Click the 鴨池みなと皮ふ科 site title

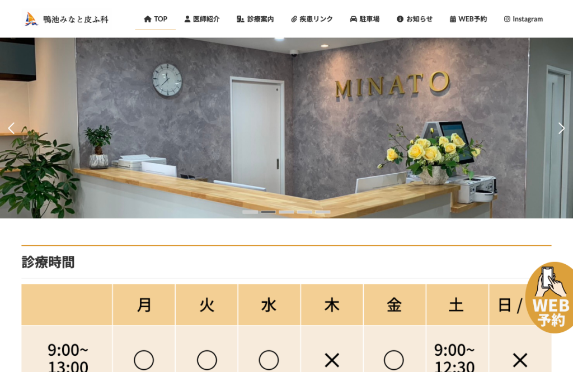(76, 20)
